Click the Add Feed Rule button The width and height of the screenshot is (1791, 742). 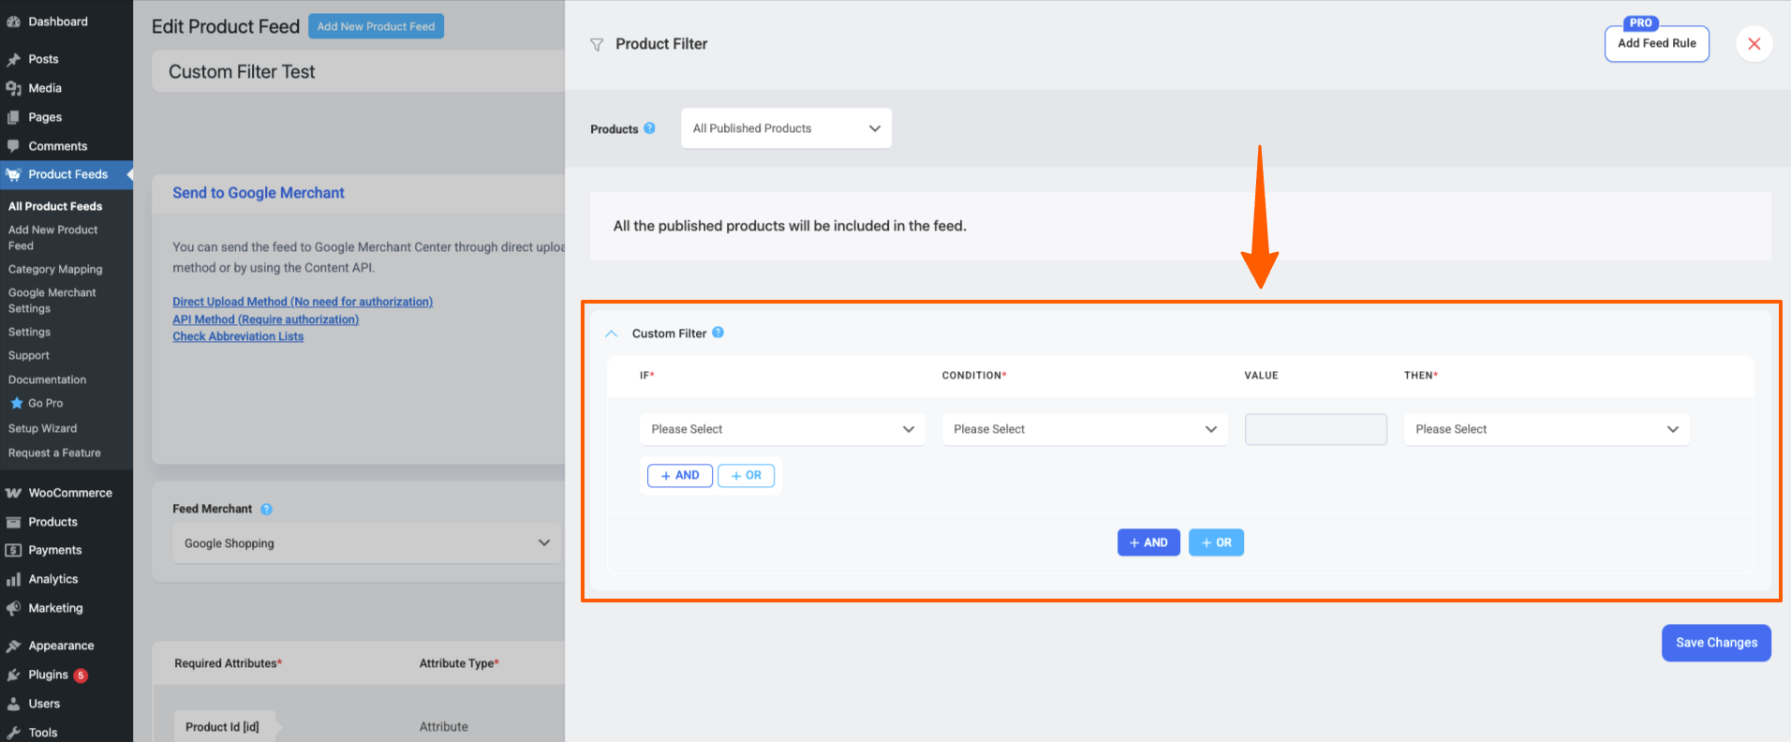coord(1656,44)
